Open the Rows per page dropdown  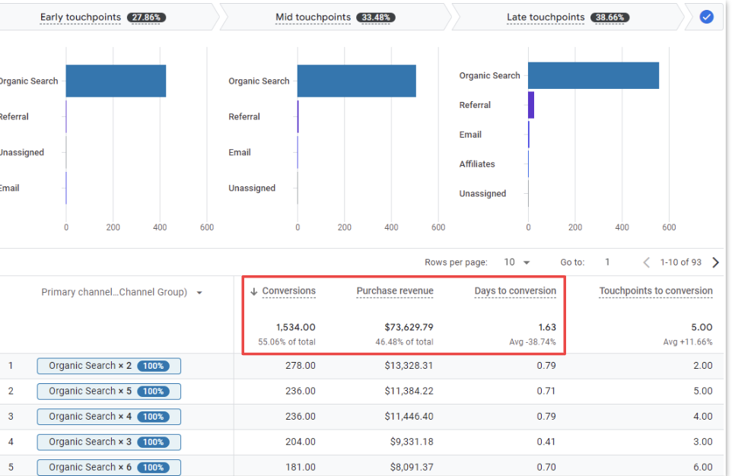pyautogui.click(x=517, y=262)
